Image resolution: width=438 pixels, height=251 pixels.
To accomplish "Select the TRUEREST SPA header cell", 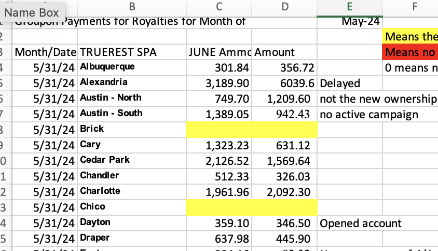I will pos(118,52).
